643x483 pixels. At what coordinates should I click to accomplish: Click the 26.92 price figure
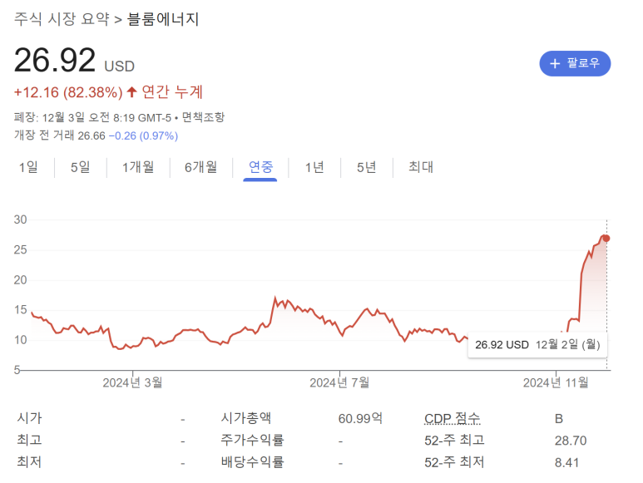(55, 60)
